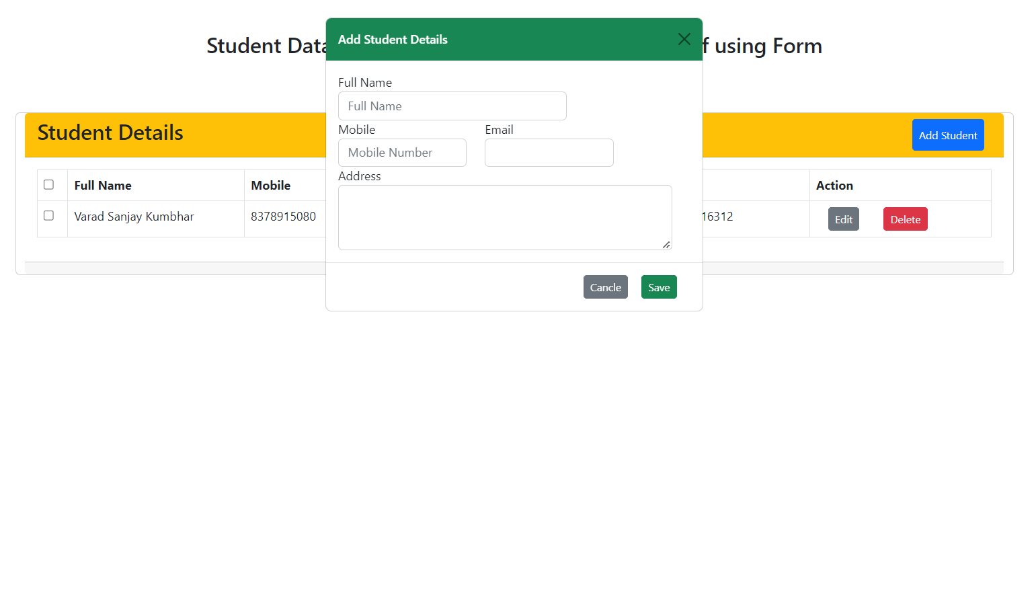The image size is (1036, 602).
Task: Click Delete for Varad Sanjay Kumbhar
Action: pyautogui.click(x=905, y=219)
